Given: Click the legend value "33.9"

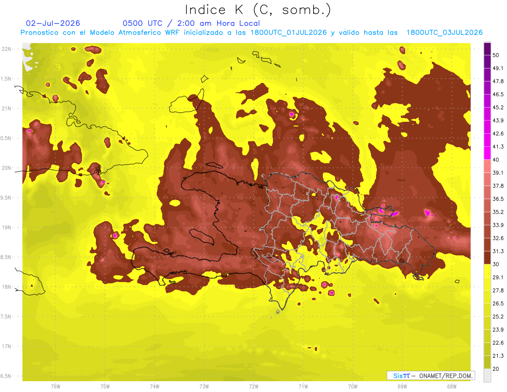Looking at the screenshot, I should point(498,225).
